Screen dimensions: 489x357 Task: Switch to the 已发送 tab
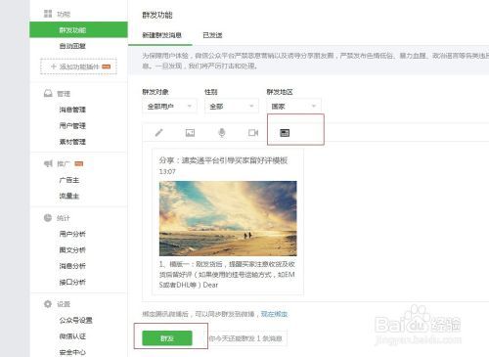coord(212,35)
